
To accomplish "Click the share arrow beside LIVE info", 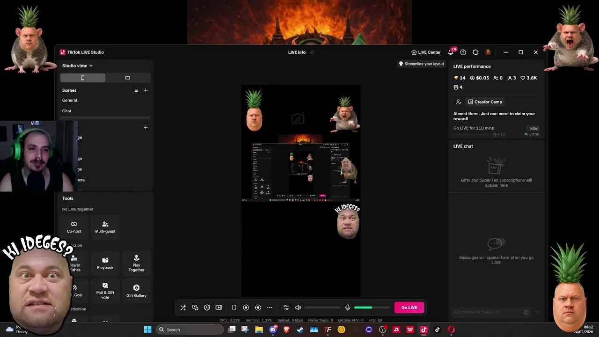I will coord(312,52).
